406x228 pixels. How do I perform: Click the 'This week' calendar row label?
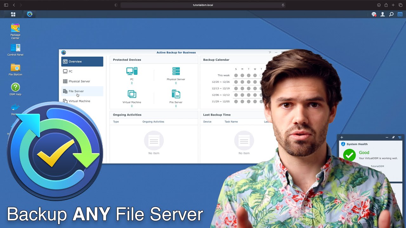224,75
